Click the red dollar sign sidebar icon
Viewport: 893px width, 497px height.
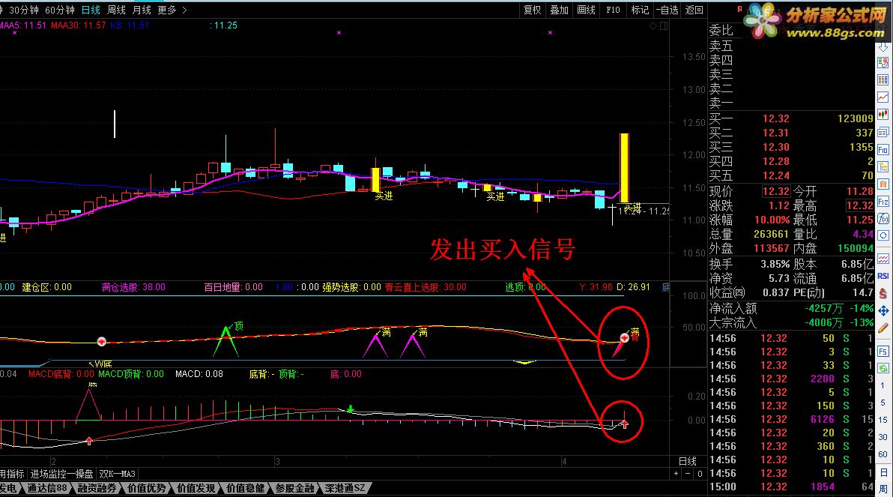point(883,294)
